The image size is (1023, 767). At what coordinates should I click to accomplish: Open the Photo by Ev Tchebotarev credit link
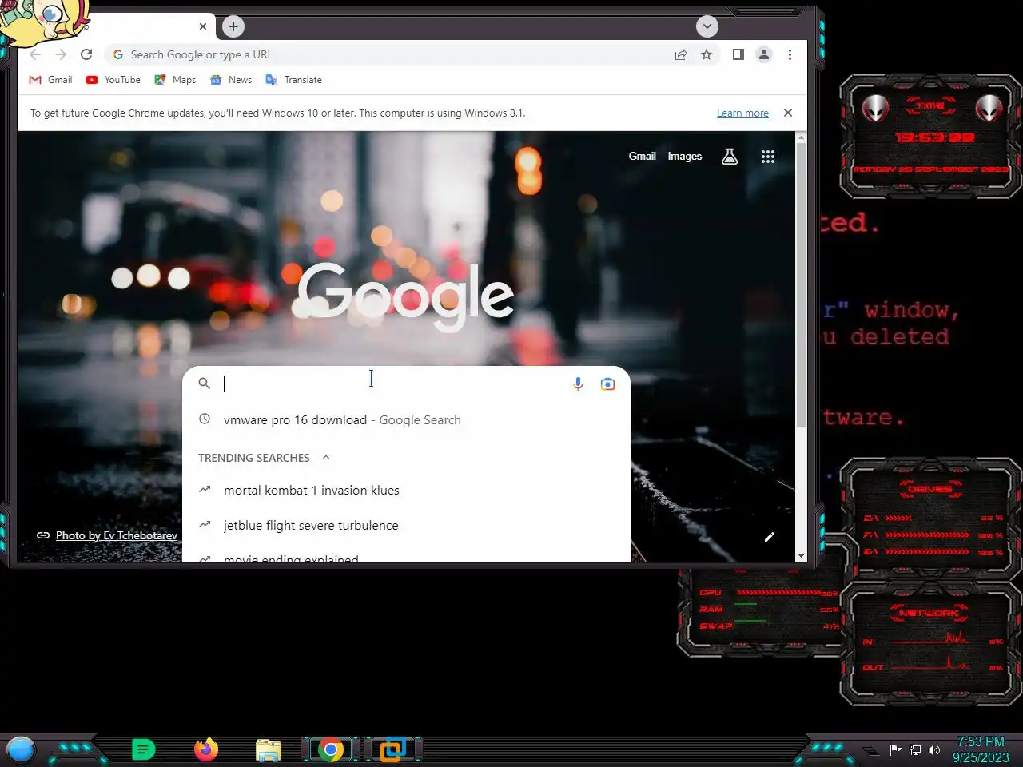click(117, 535)
